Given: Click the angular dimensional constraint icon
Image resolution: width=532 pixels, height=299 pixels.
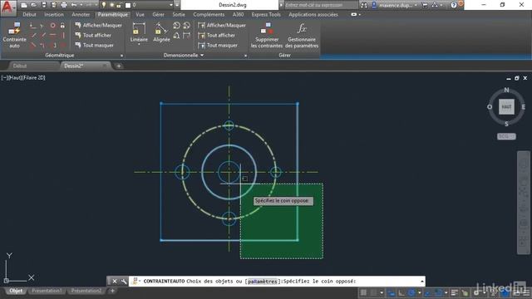Looking at the screenshot, I should pyautogui.click(x=176, y=35).
